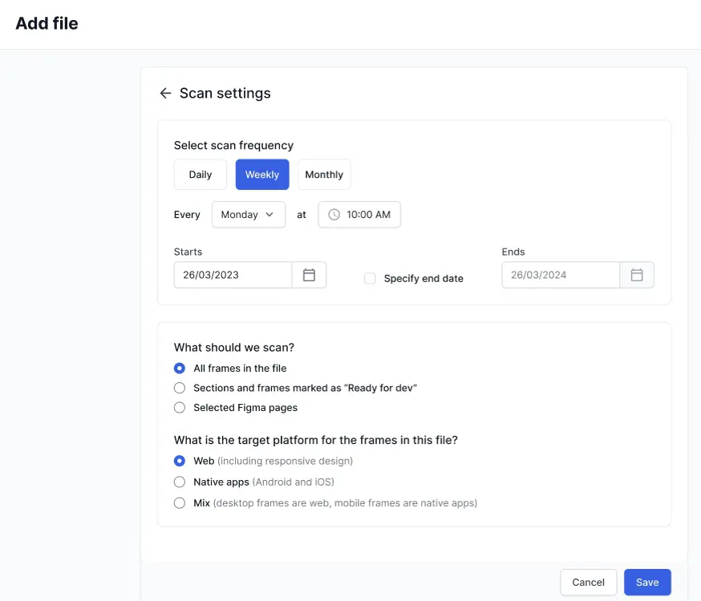
Task: Open the Ends date calendar icon
Action: point(637,275)
